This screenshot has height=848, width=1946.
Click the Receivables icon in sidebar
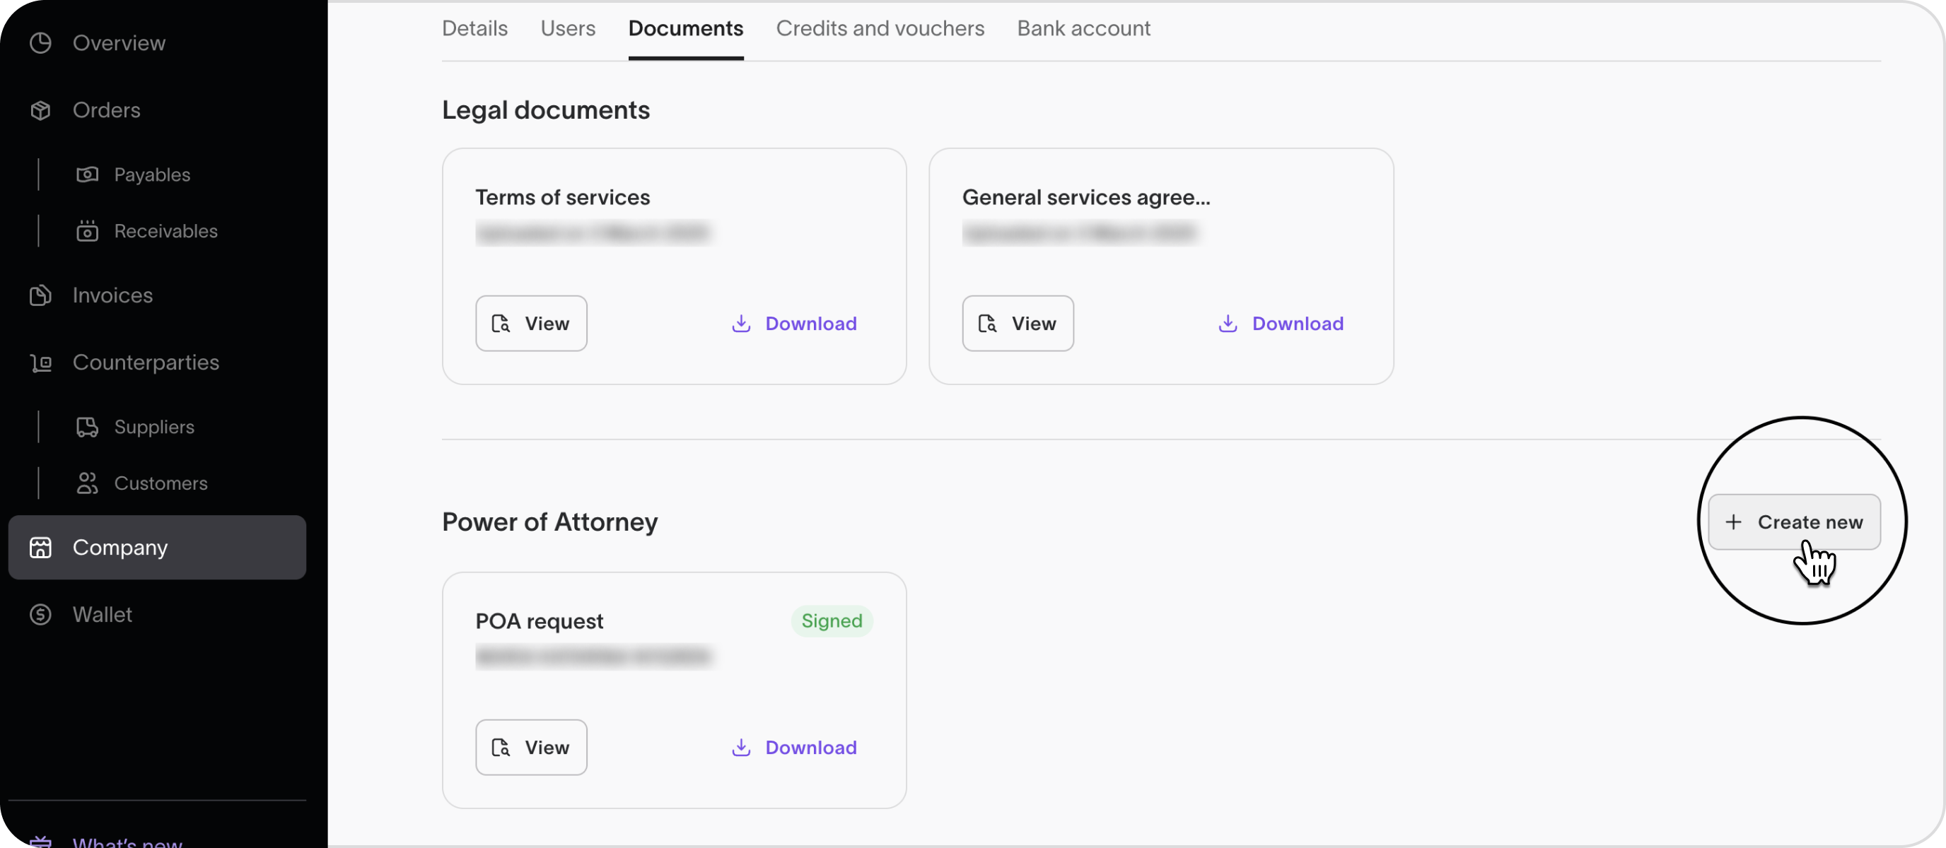[87, 231]
